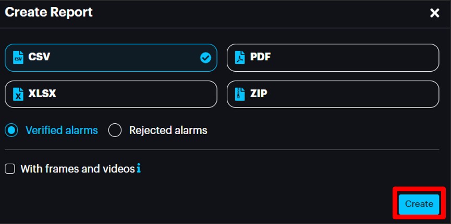Open info tooltip for frames and videos

[139, 168]
